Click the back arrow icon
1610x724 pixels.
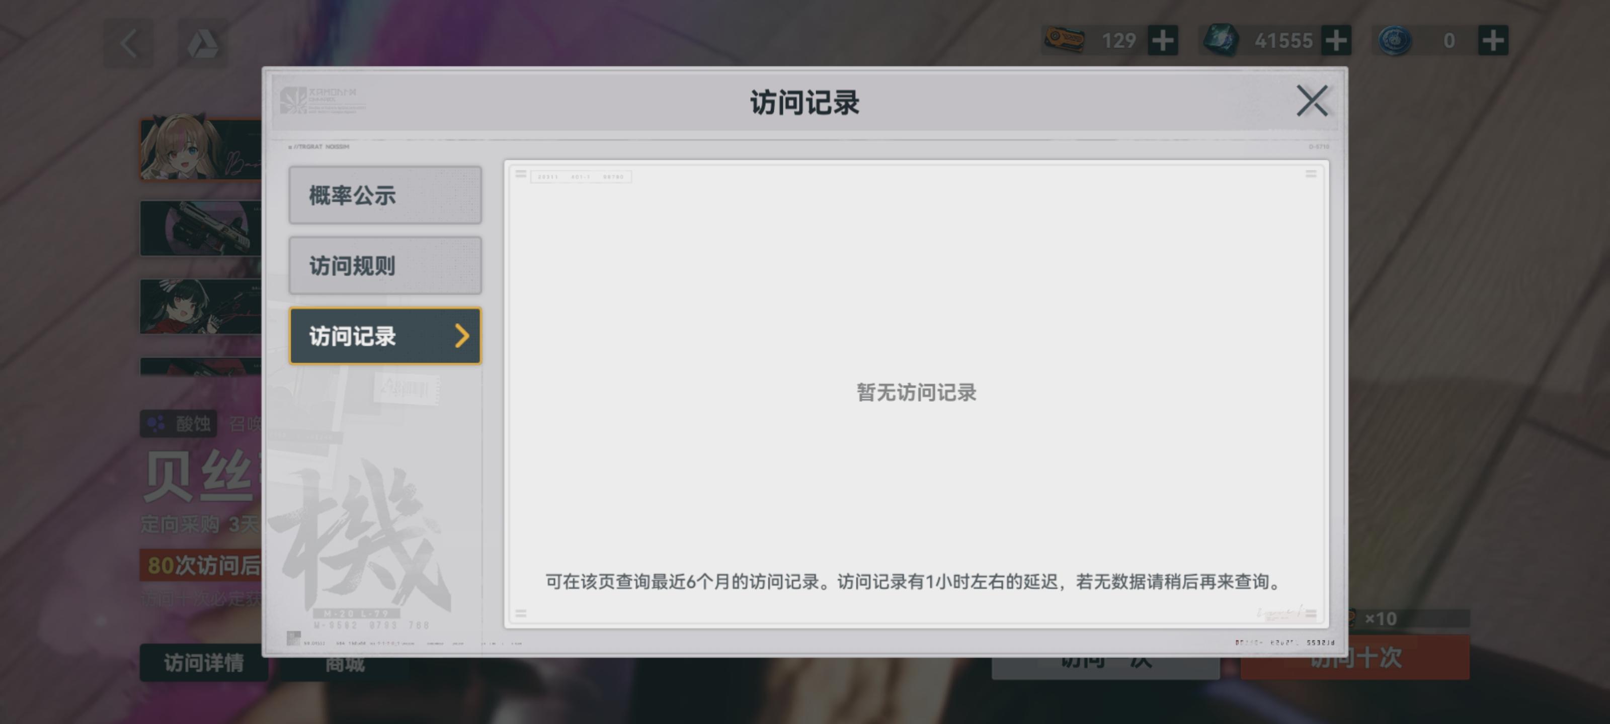pos(129,44)
